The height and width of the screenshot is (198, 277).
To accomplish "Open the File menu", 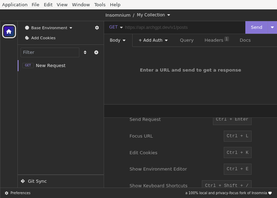I will (35, 5).
